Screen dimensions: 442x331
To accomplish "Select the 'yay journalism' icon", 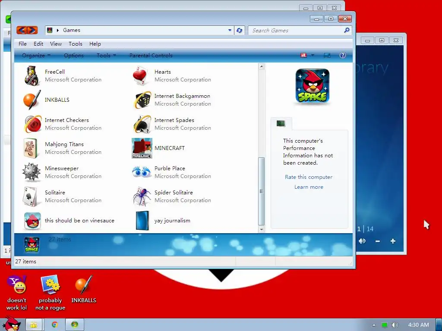I will pos(142,221).
